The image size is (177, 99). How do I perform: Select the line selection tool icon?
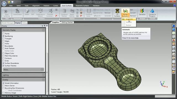(x=174, y=51)
